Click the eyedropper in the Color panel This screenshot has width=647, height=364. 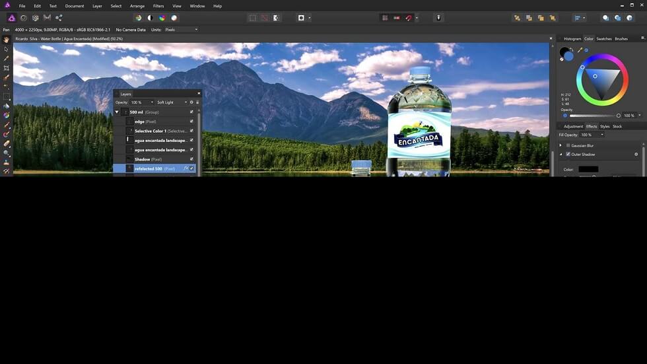pos(580,50)
